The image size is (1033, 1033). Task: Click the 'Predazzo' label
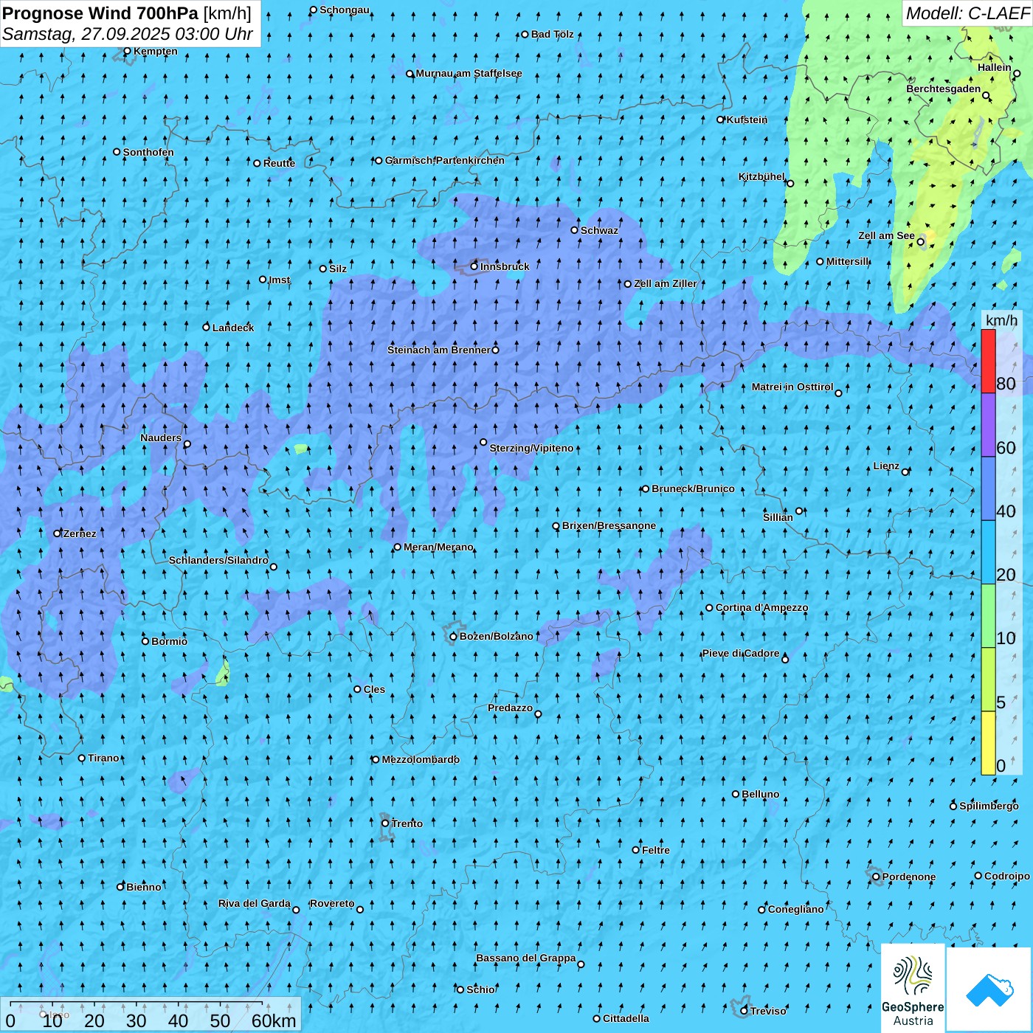pos(510,708)
